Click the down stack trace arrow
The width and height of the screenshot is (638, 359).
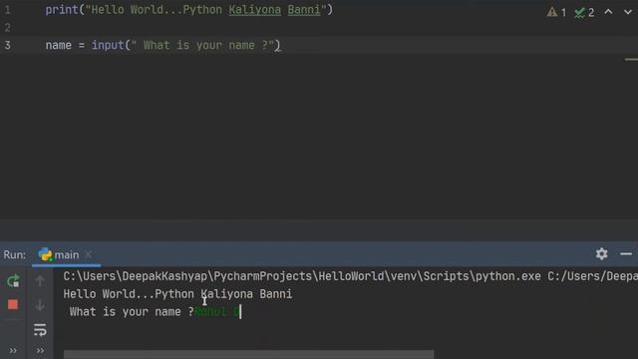click(40, 305)
